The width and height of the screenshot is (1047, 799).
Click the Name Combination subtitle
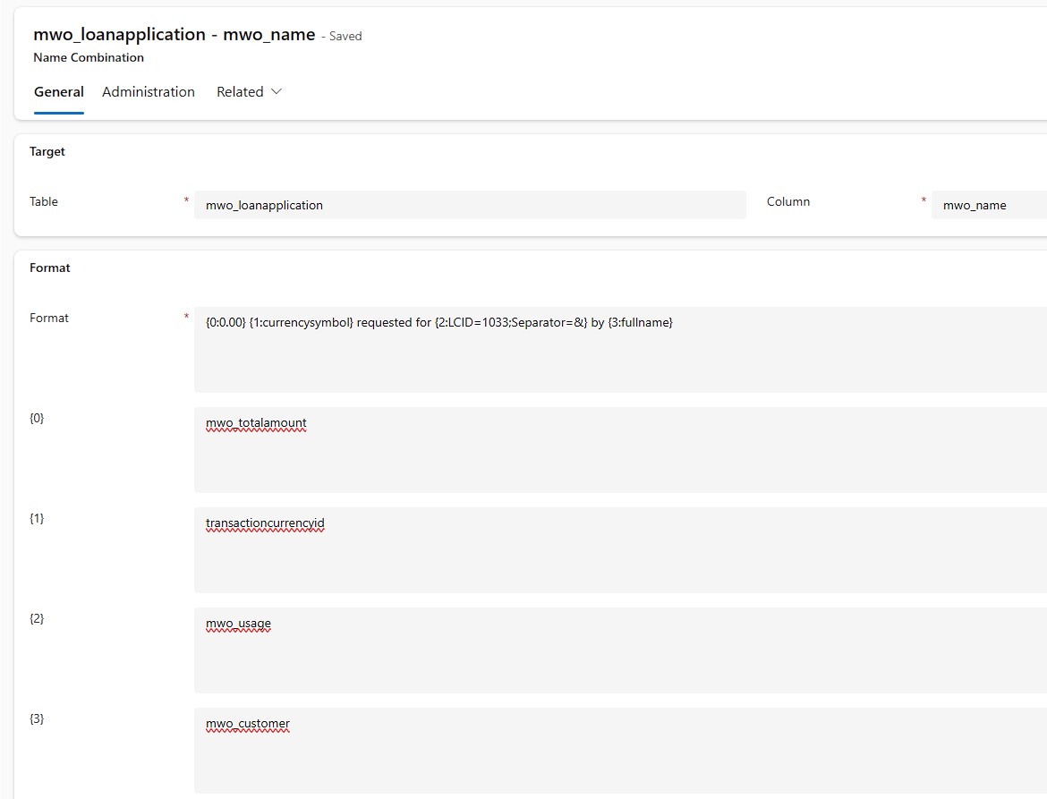89,57
